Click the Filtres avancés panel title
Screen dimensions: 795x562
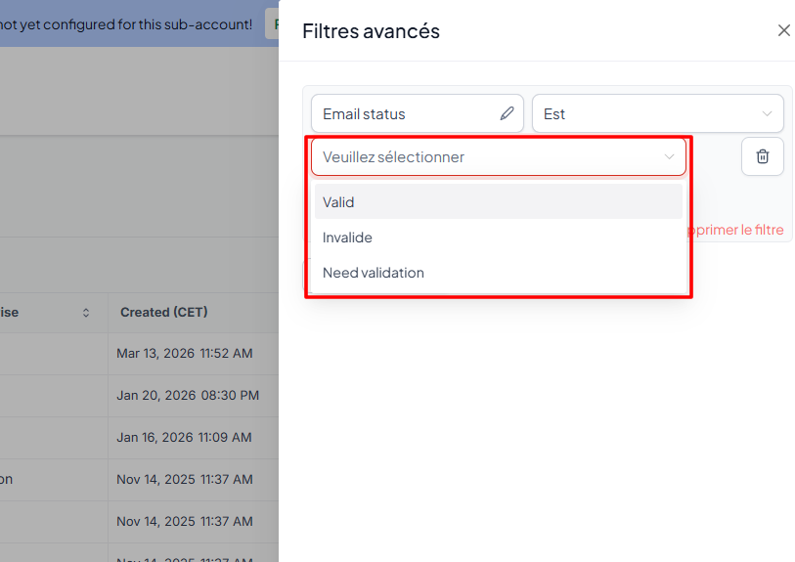pos(371,31)
